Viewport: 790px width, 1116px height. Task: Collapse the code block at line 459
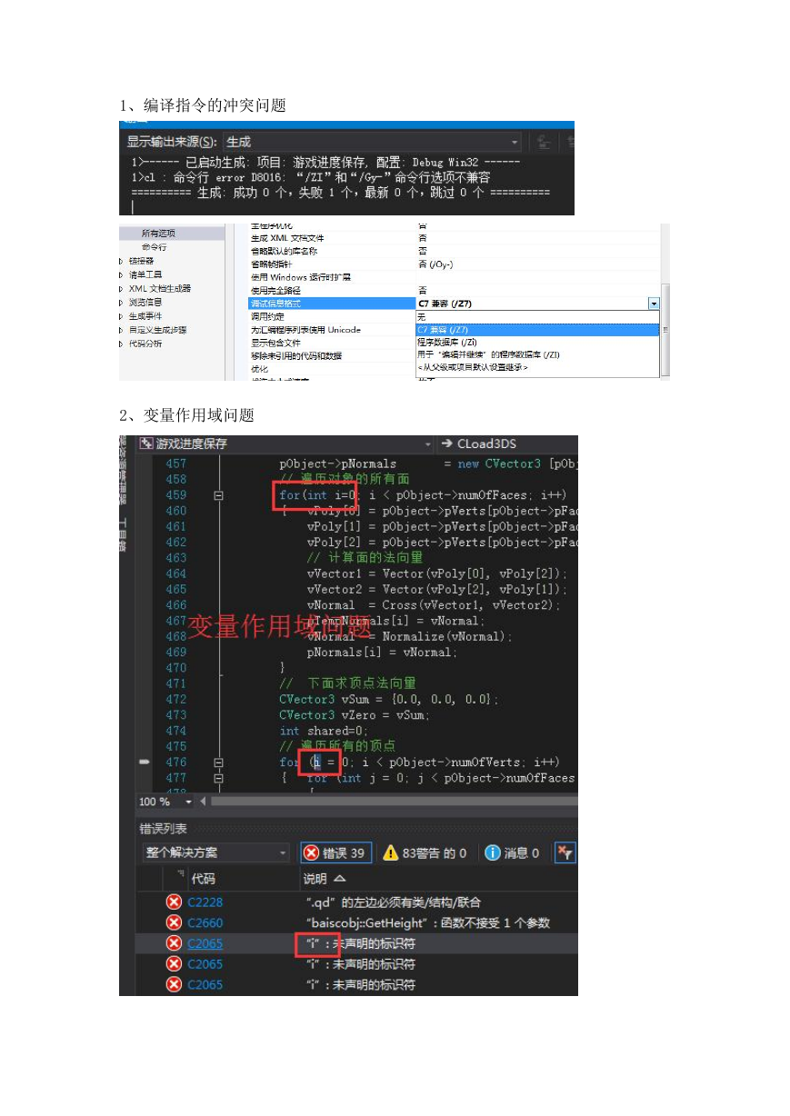(218, 495)
